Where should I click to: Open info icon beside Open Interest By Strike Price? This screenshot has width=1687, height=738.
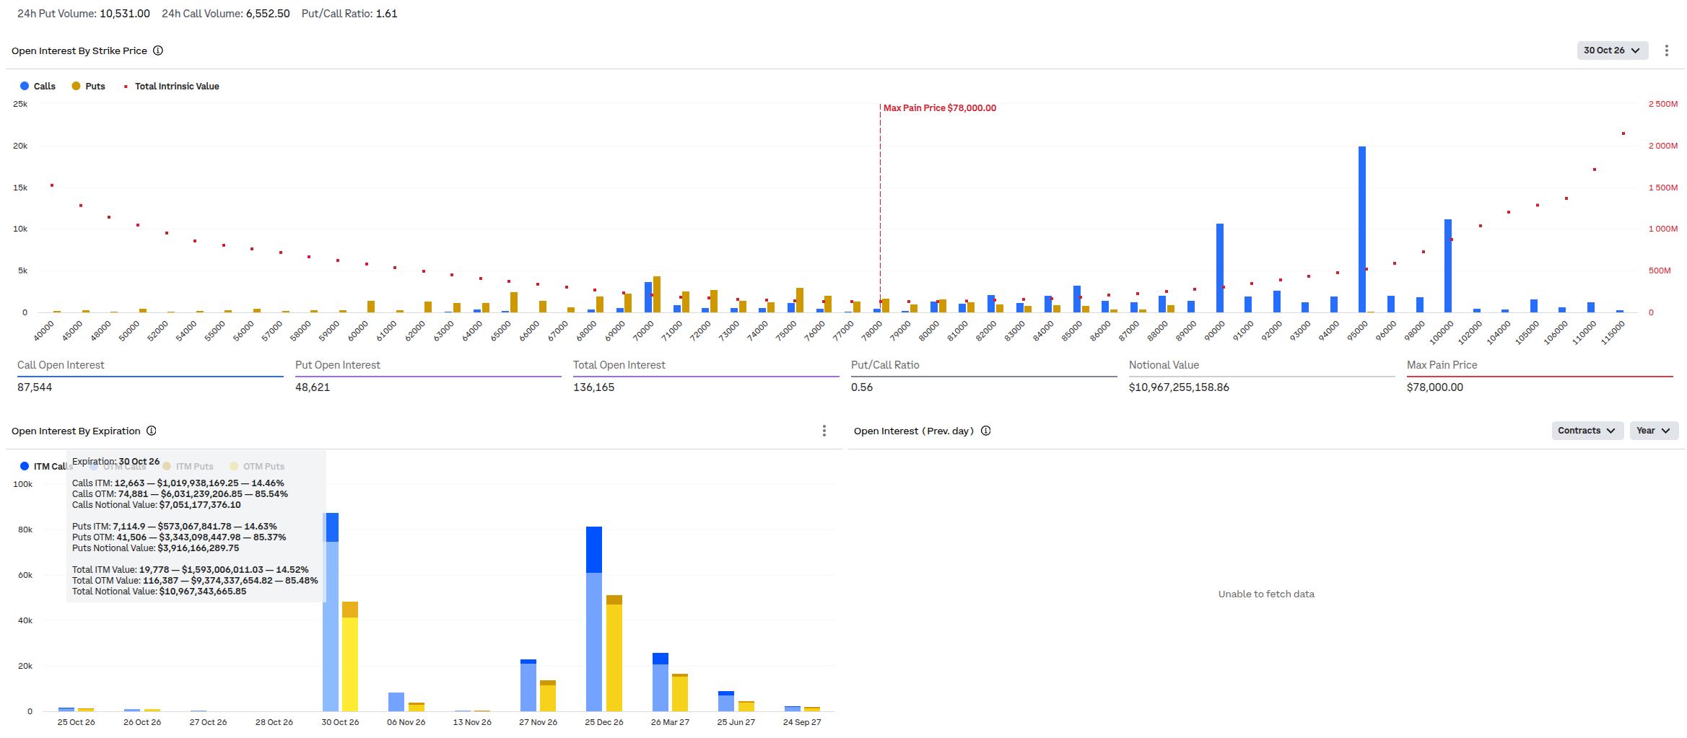click(x=158, y=50)
